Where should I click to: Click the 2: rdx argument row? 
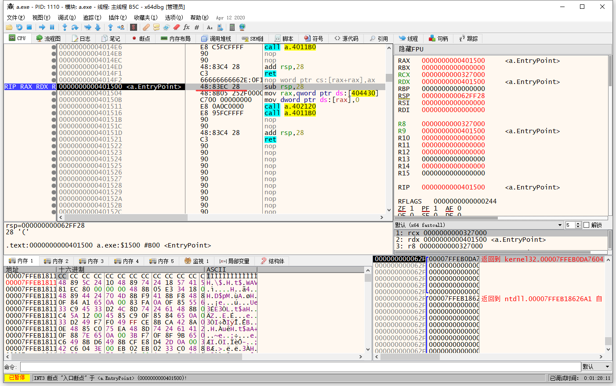coord(501,240)
